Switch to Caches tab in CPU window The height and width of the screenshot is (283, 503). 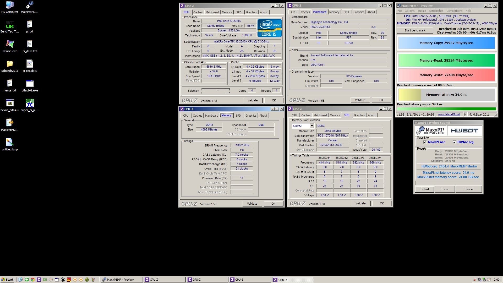click(x=198, y=12)
